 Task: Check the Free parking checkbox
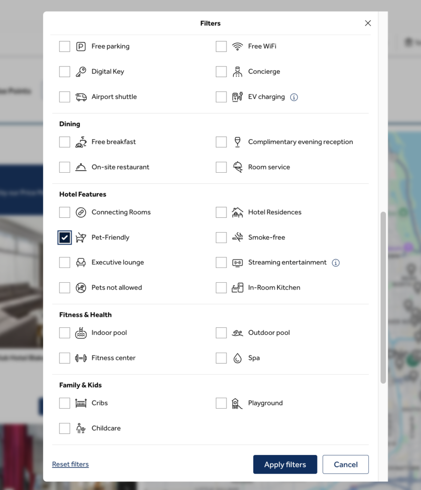pyautogui.click(x=65, y=46)
